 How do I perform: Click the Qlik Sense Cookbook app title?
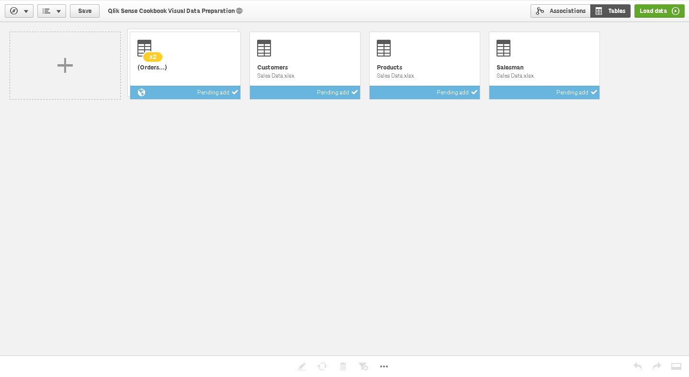(x=171, y=11)
